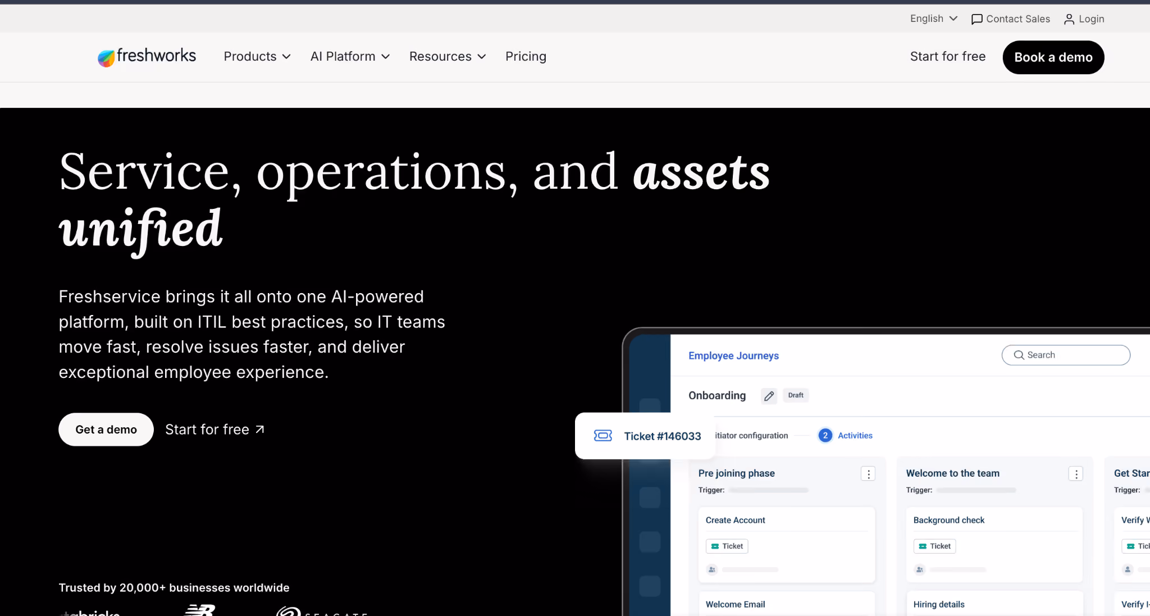Click the assignee icon in Create Account card
The image size is (1150, 616).
(712, 569)
